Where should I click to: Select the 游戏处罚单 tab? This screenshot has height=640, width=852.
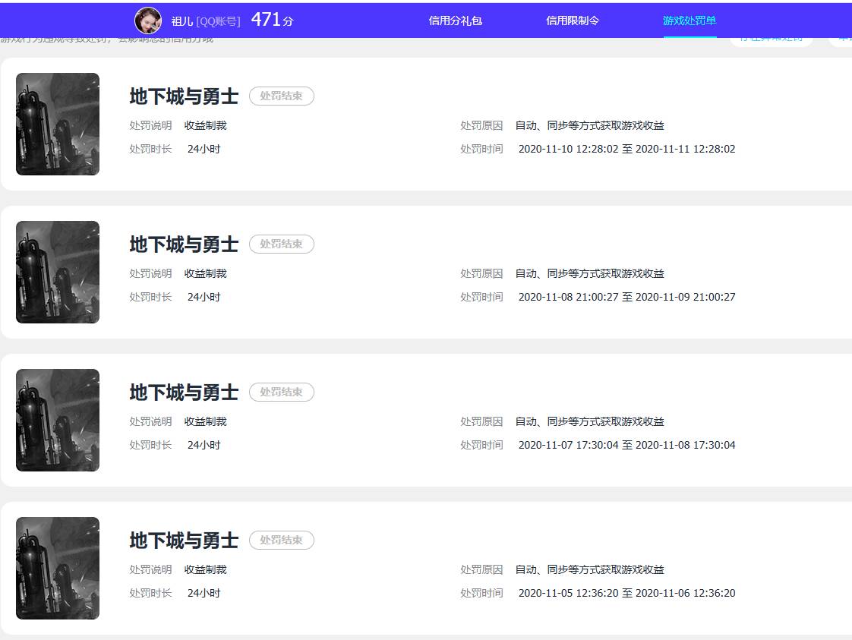(688, 20)
